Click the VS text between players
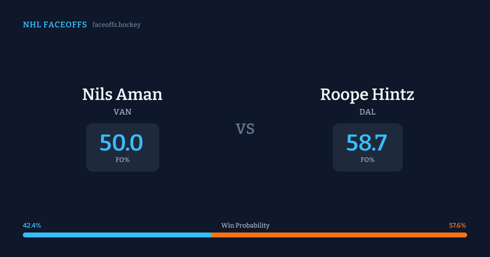 click(245, 129)
